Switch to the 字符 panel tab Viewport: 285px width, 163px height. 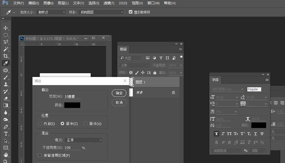click(215, 80)
